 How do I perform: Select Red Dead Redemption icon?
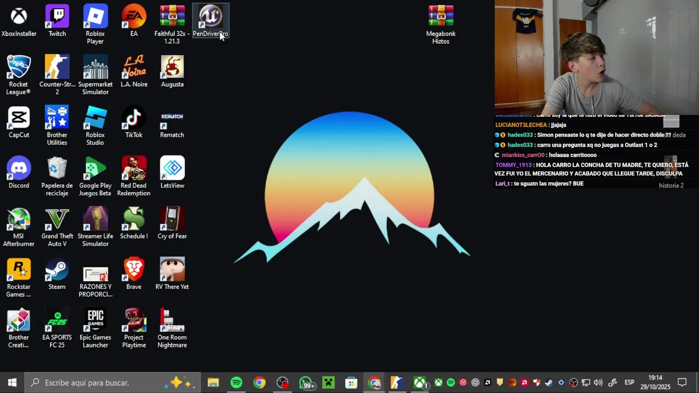[134, 176]
